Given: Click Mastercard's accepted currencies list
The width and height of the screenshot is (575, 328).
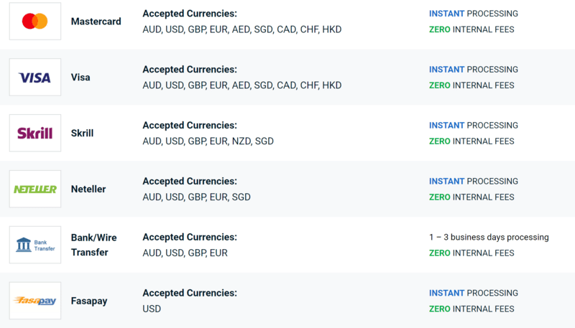Looking at the screenshot, I should [241, 29].
